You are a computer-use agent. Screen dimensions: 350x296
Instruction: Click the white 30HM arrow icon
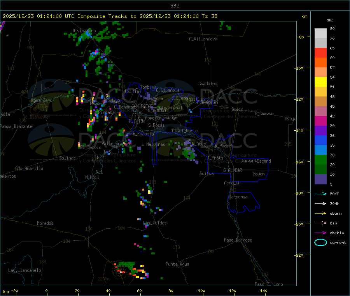[x=320, y=203]
